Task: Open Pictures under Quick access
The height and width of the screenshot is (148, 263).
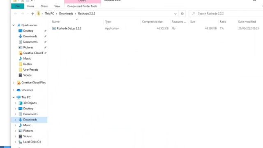Action: click(28, 47)
